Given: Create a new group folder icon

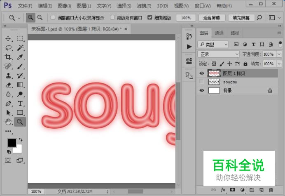Looking at the screenshot, I should click(x=252, y=190).
